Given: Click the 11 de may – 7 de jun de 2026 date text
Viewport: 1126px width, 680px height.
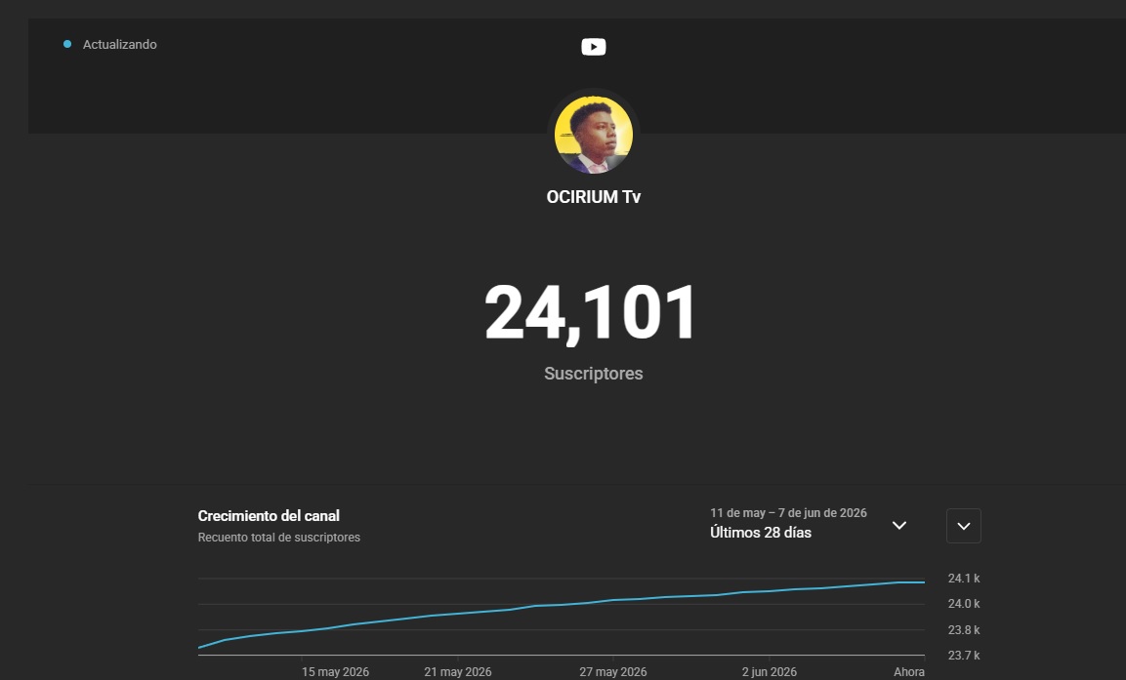Looking at the screenshot, I should tap(788, 513).
